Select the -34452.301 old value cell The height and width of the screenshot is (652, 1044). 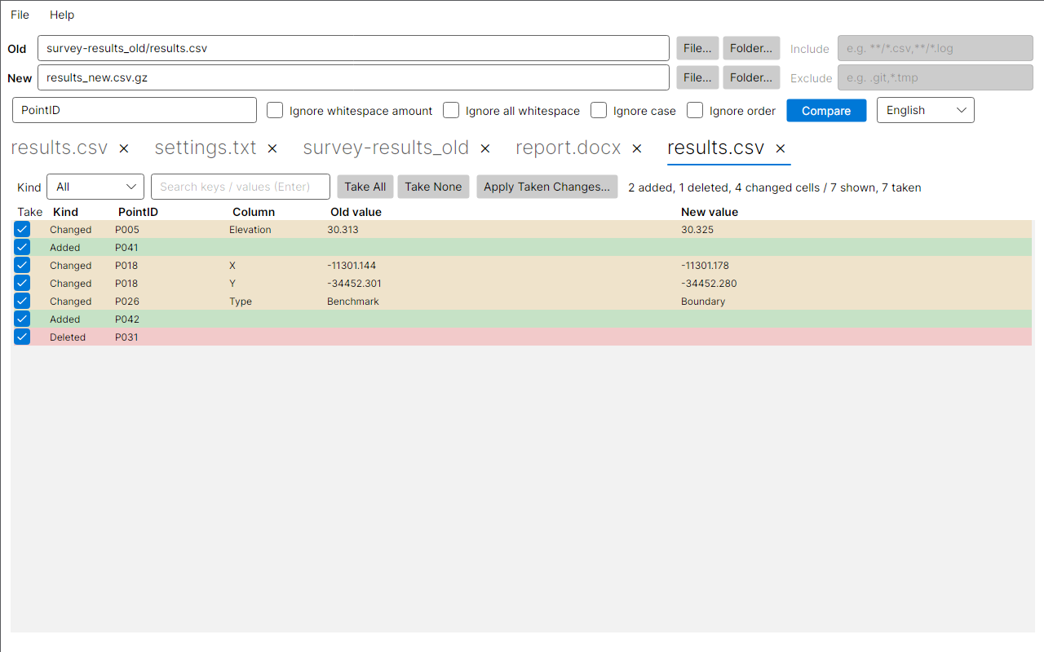(x=354, y=284)
